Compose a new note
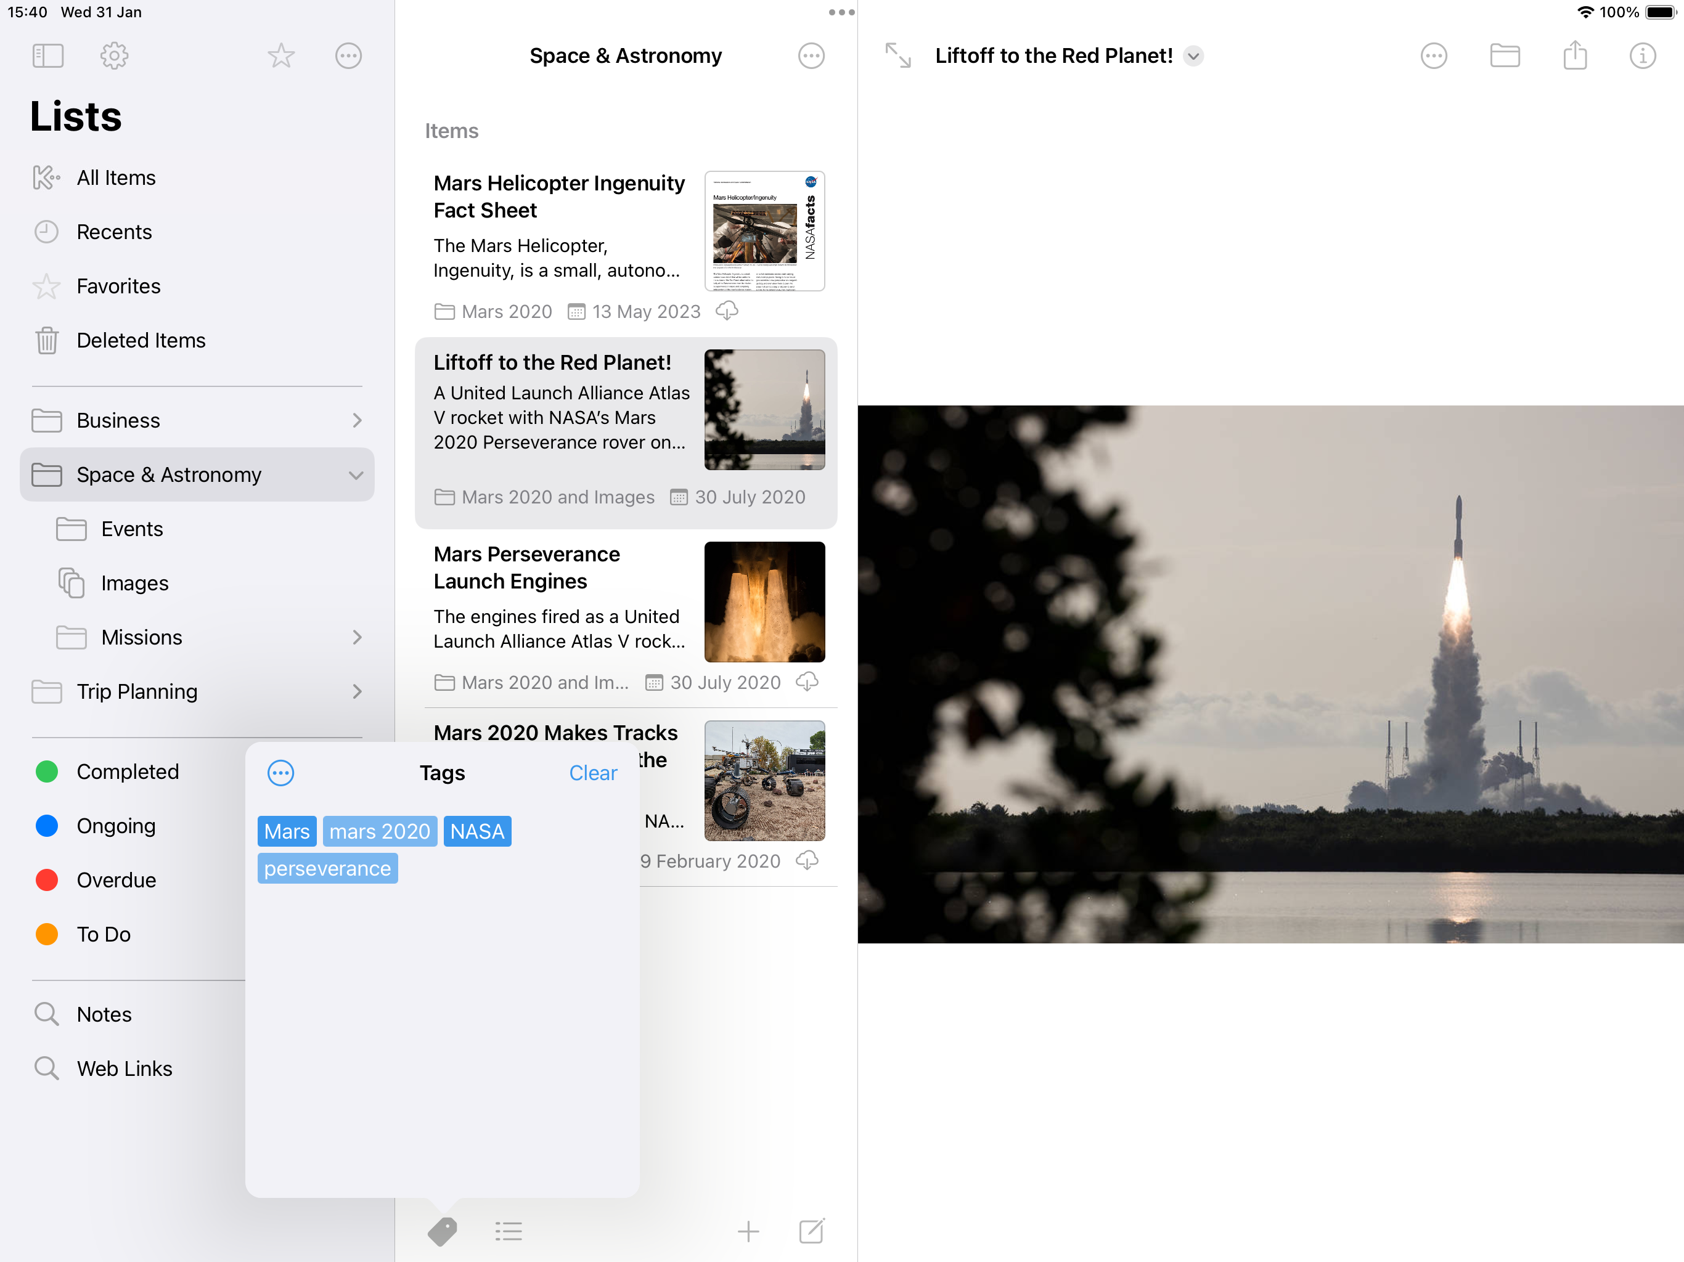Screen dimensions: 1684x1262 pos(812,1230)
